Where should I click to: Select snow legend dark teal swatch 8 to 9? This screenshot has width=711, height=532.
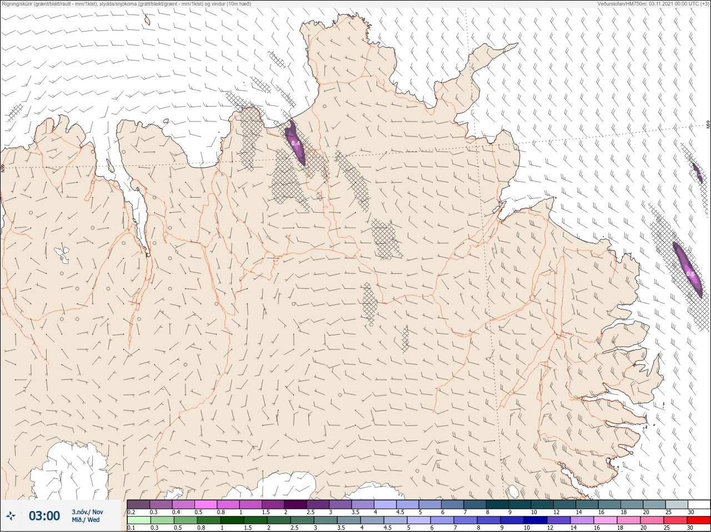498,504
